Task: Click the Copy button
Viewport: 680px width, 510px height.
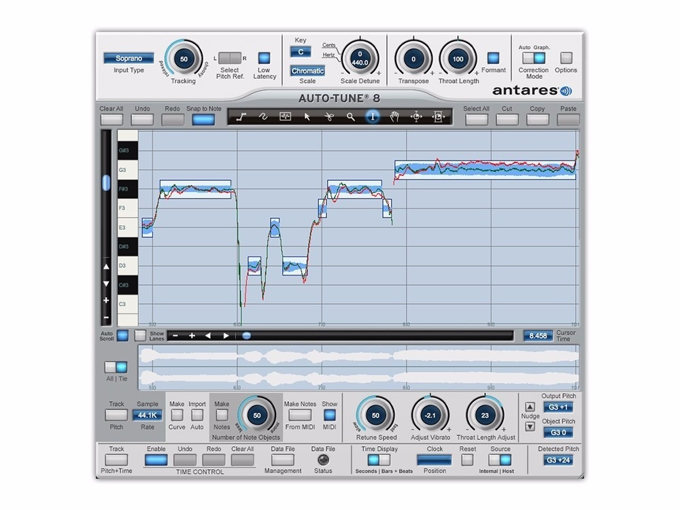Action: pos(537,120)
